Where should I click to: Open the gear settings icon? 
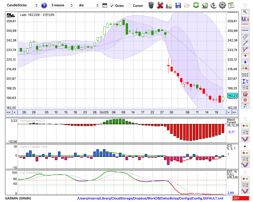[x=222, y=5]
